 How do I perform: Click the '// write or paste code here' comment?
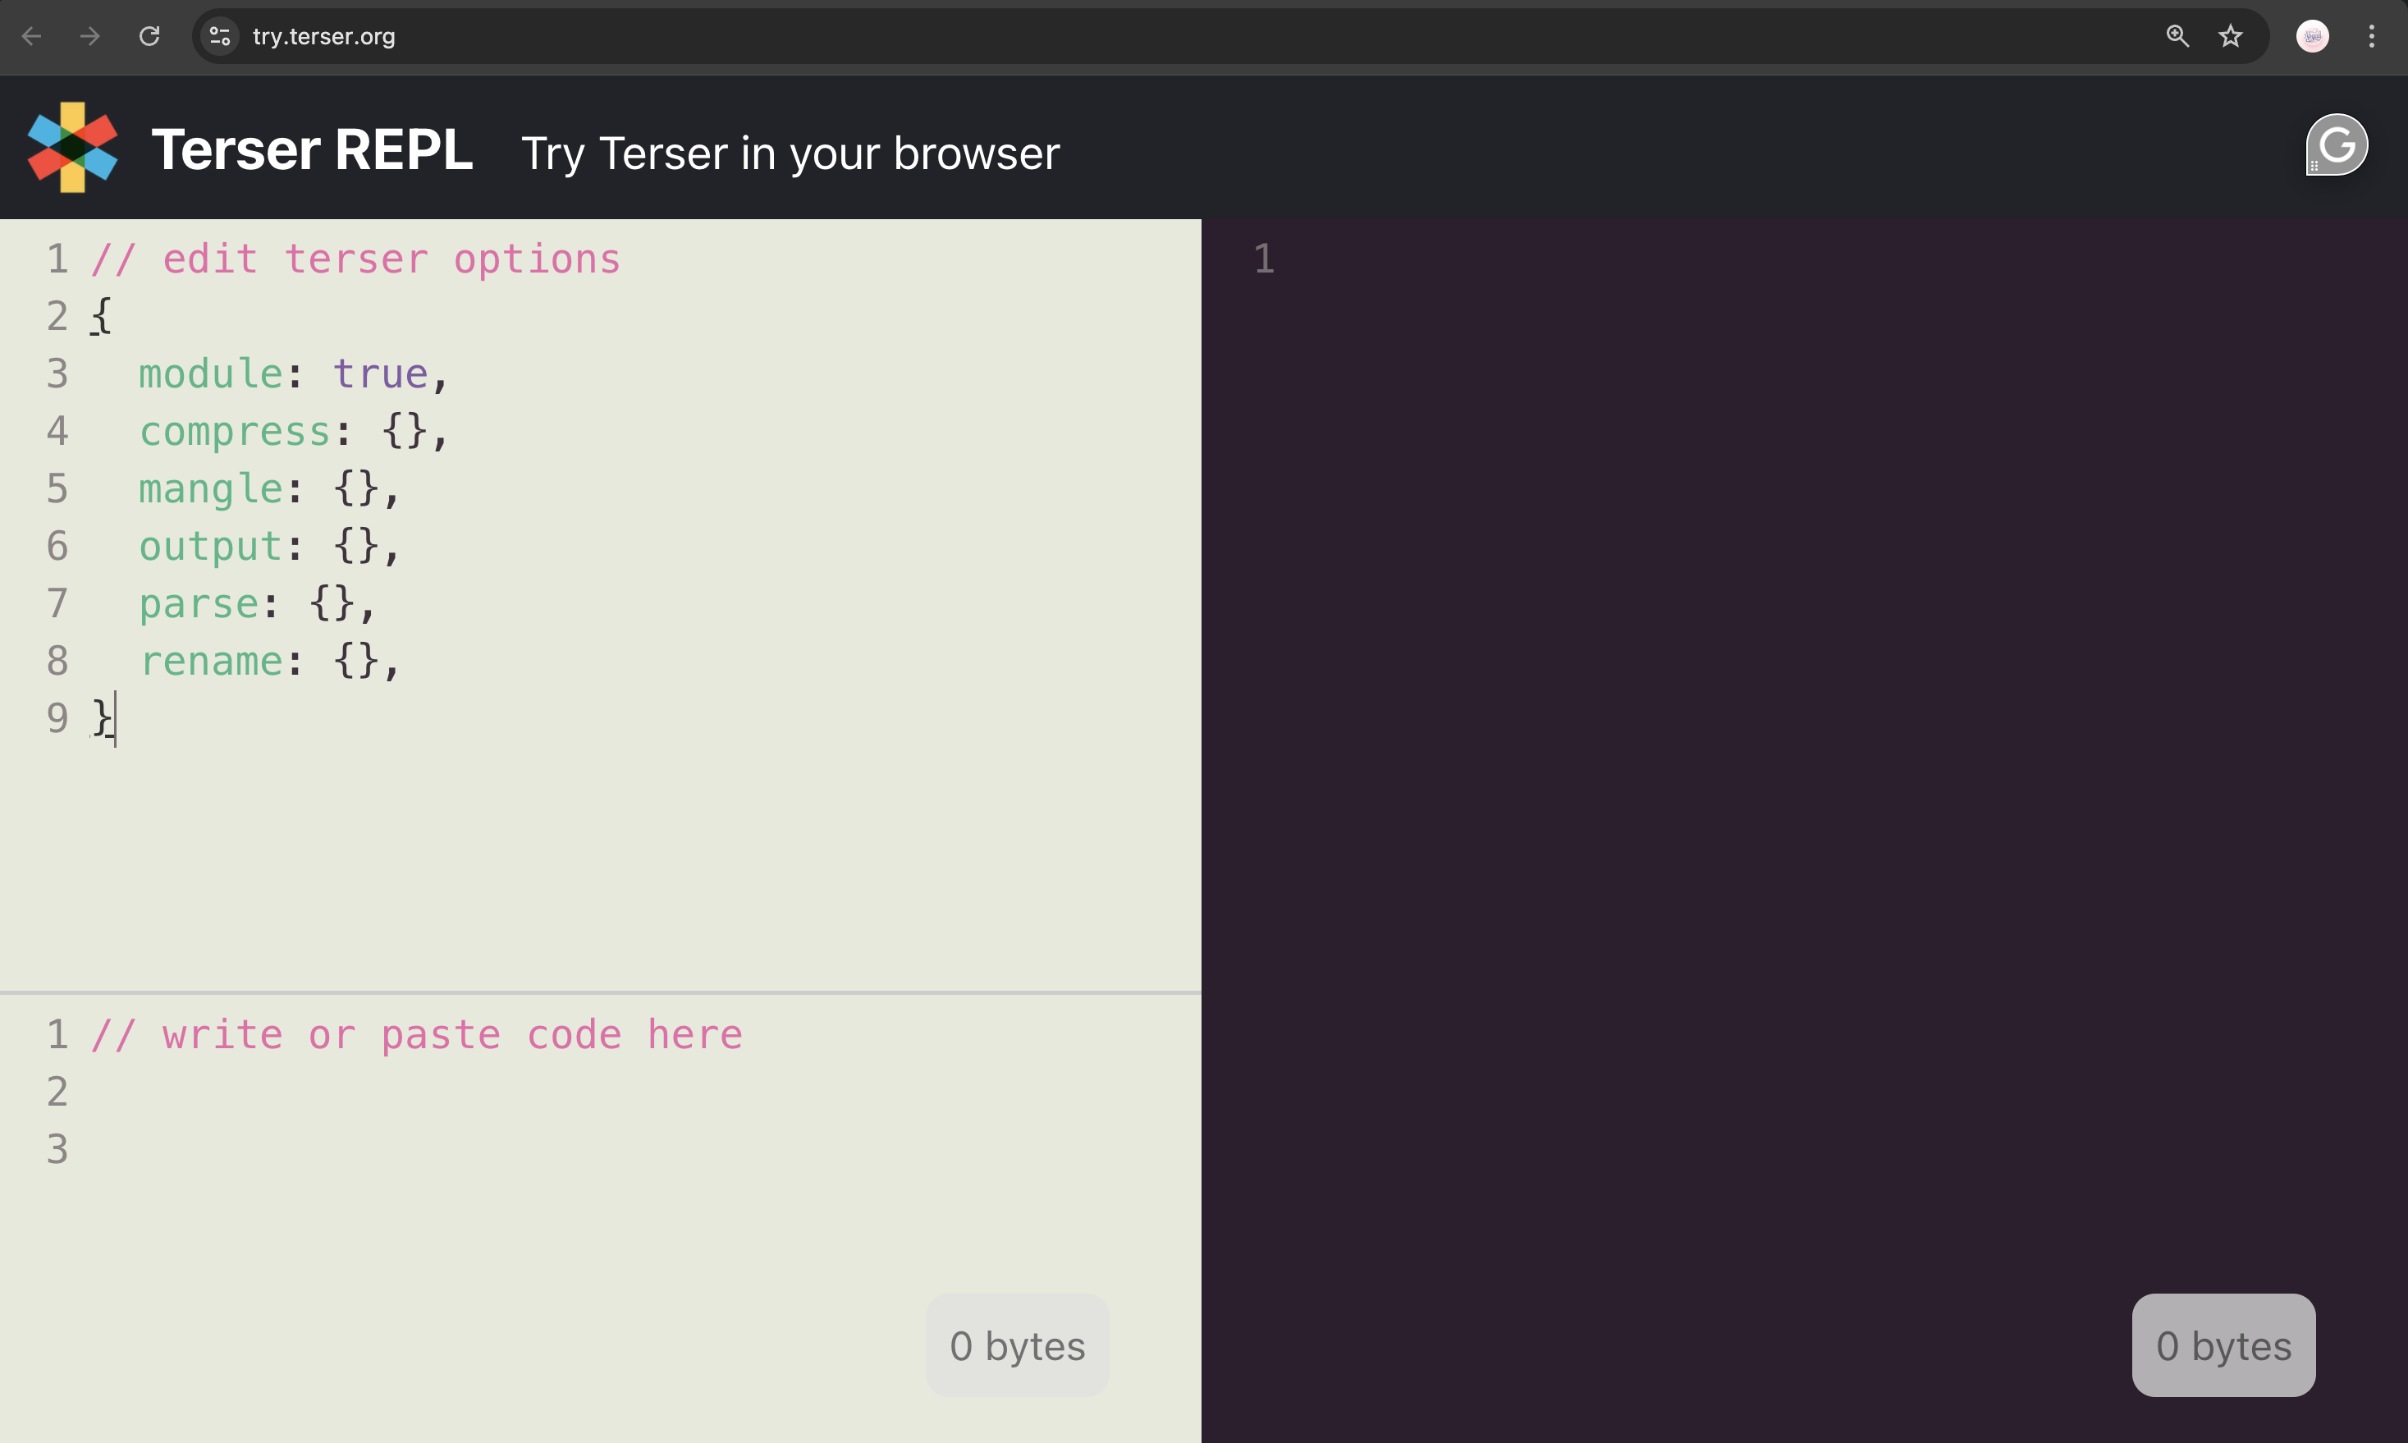(416, 1034)
